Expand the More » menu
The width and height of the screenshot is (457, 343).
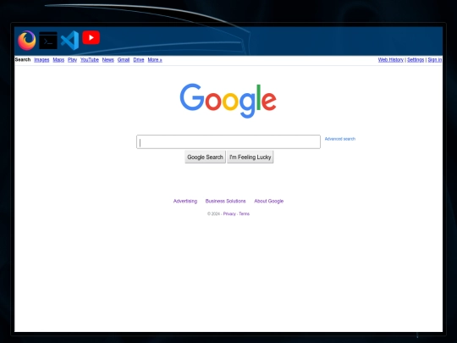point(155,60)
